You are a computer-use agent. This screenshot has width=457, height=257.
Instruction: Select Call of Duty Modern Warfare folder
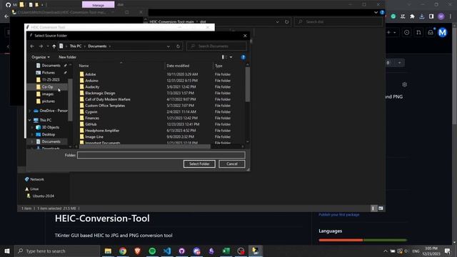point(108,99)
